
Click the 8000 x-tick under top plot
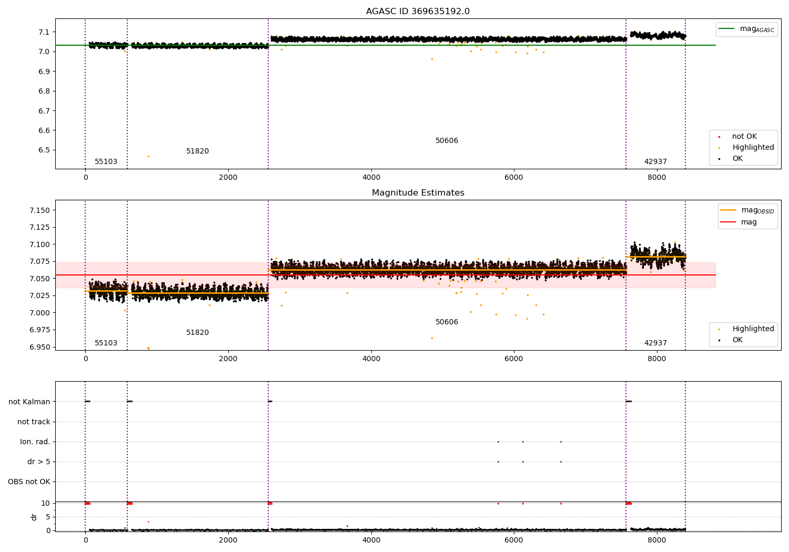pyautogui.click(x=657, y=177)
